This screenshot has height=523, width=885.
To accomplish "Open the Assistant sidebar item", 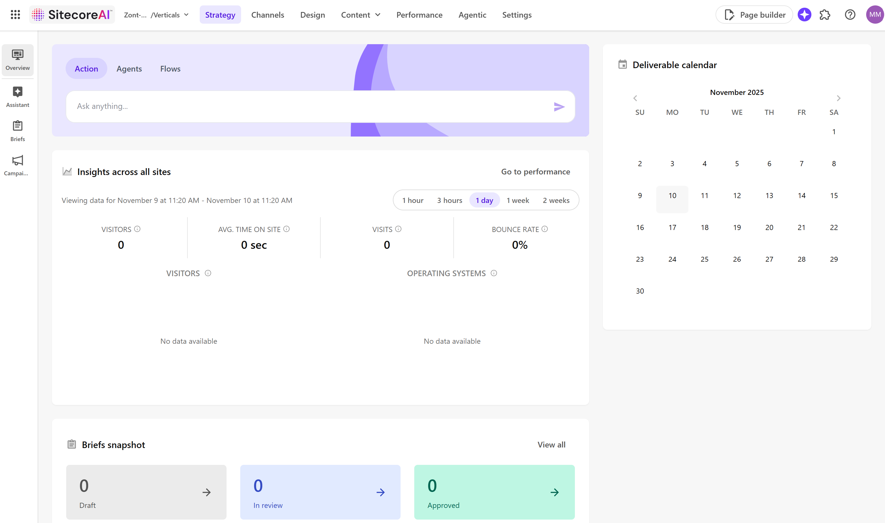I will point(18,97).
